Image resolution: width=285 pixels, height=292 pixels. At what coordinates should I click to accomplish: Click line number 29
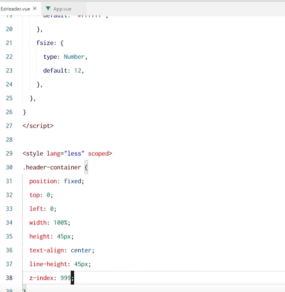[x=9, y=153]
